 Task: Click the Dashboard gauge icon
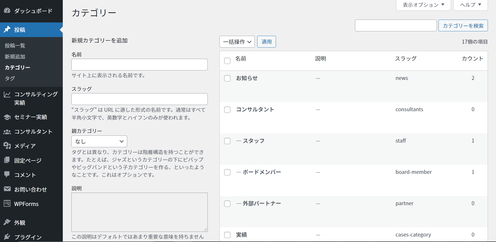7,11
